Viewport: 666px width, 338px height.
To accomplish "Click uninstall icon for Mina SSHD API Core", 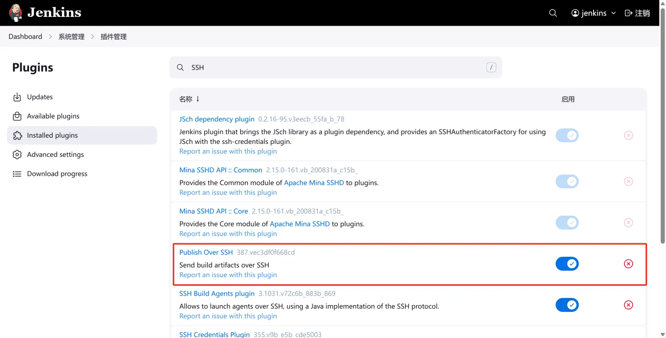I will 628,223.
